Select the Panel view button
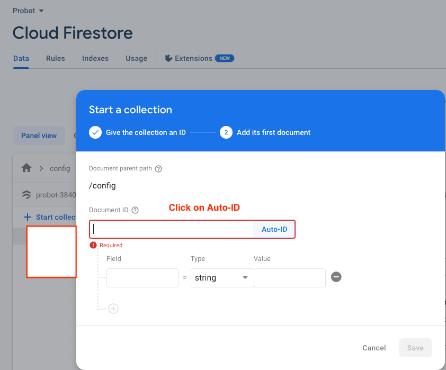 tap(39, 136)
